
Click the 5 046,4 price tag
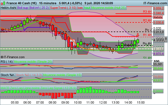(158, 13)
